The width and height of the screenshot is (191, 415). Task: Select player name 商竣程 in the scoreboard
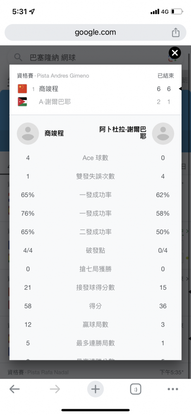click(x=49, y=89)
